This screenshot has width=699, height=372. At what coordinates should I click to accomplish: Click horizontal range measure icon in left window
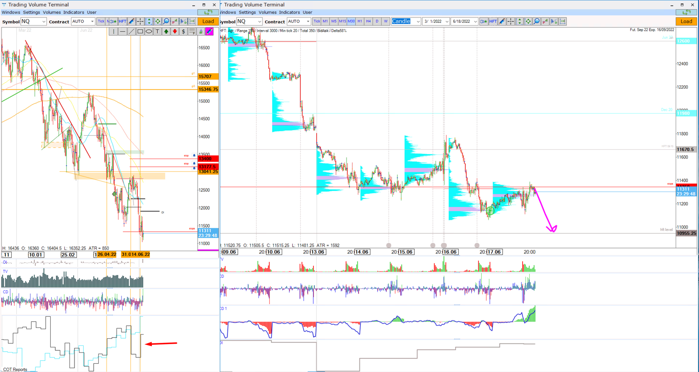click(192, 21)
